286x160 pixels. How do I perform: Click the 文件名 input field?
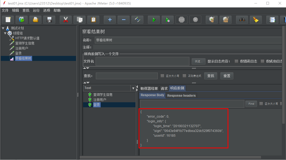(142, 61)
